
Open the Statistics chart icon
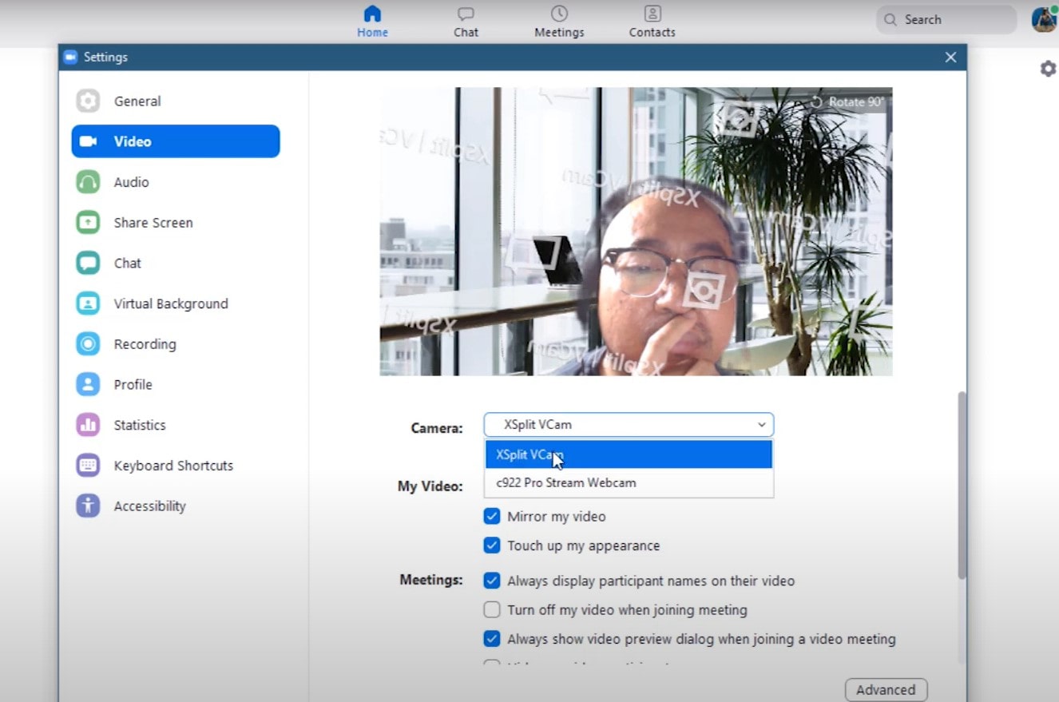pyautogui.click(x=88, y=425)
